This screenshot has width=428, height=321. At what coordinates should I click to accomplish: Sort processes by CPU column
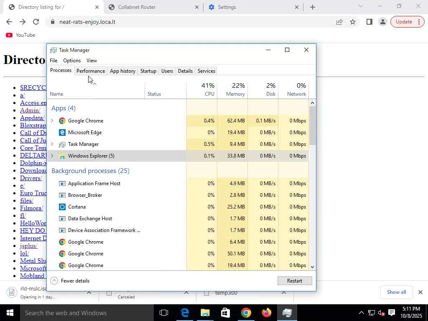point(202,90)
